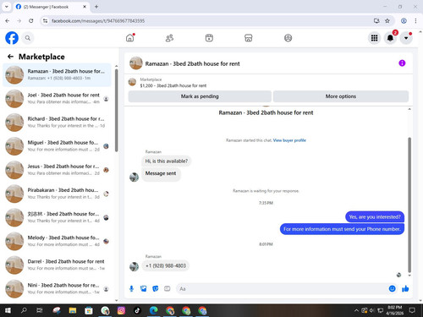
Task: Open the Marketplace storefront icon
Action: click(x=249, y=38)
